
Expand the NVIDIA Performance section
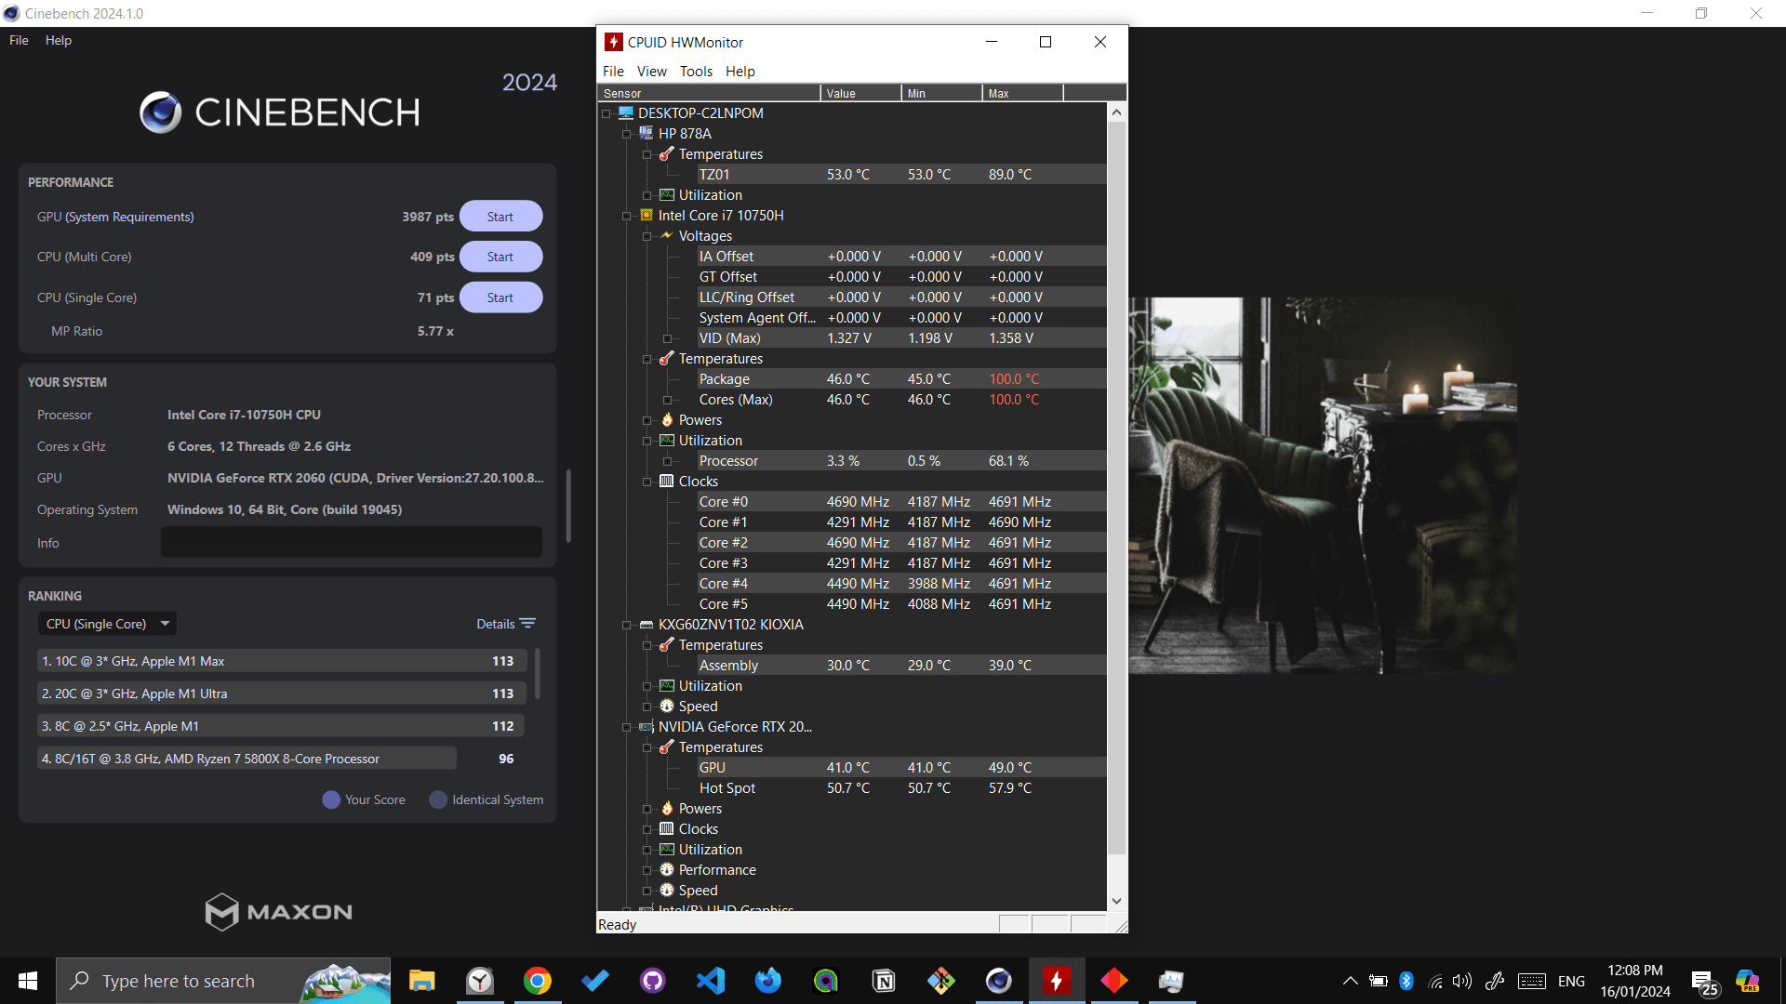[x=647, y=870]
